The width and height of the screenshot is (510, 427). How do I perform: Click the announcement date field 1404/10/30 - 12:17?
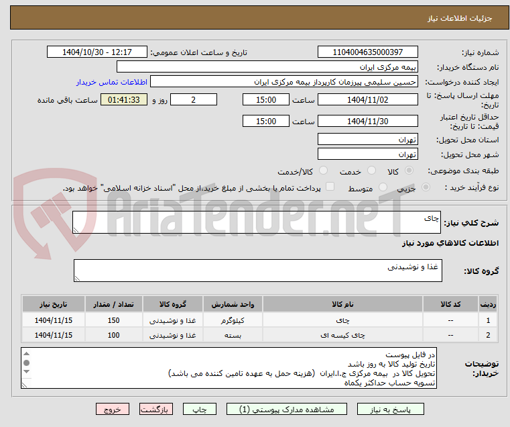[x=97, y=52]
